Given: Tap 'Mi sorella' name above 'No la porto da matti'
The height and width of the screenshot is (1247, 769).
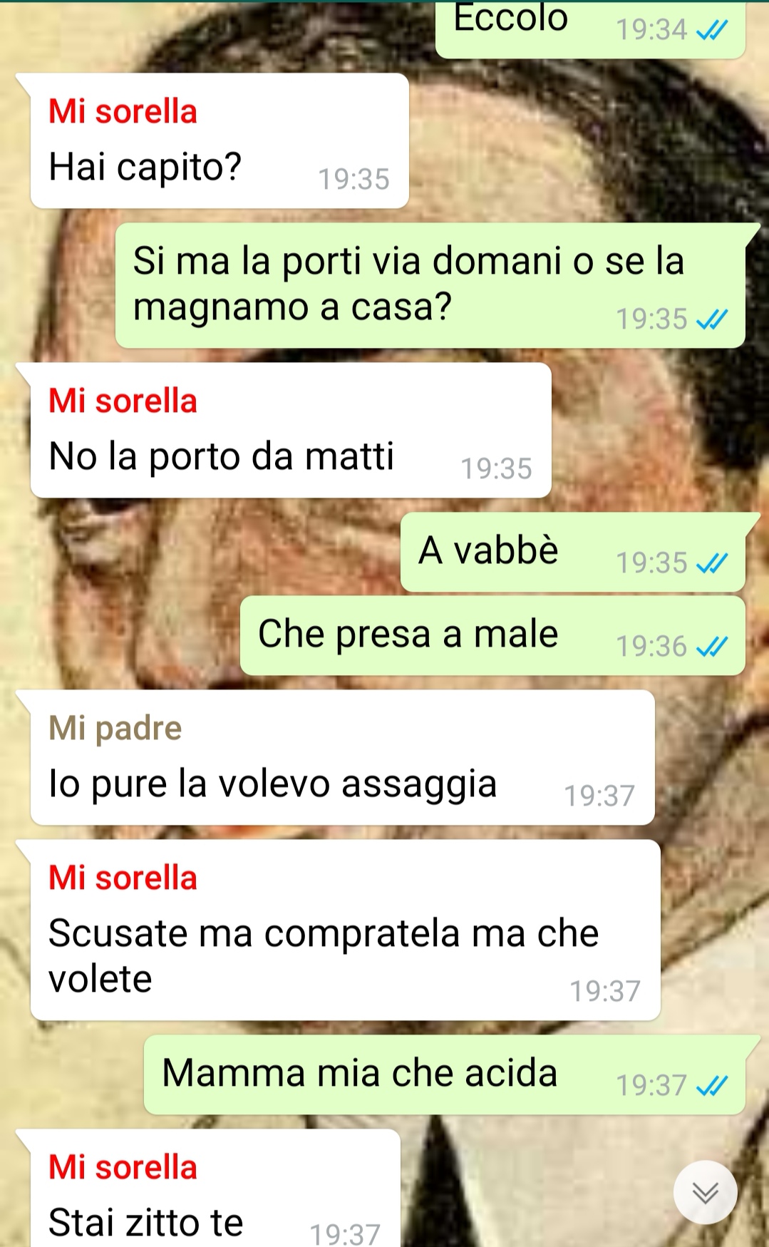Looking at the screenshot, I should click(123, 401).
